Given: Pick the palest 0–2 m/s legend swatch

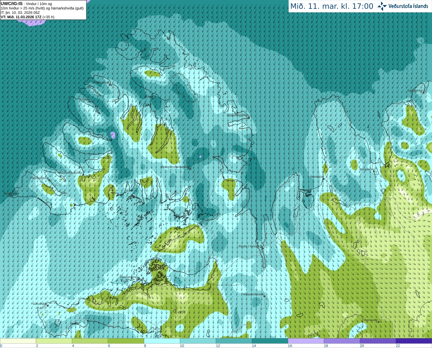Looking at the screenshot, I should [18, 341].
